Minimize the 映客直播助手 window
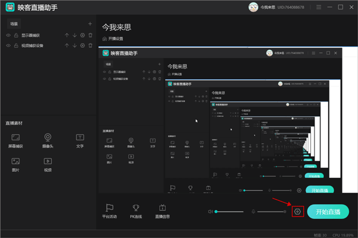358x238 pixels. (330, 7)
